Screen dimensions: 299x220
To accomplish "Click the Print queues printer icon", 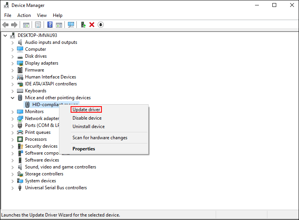I will point(20,132).
